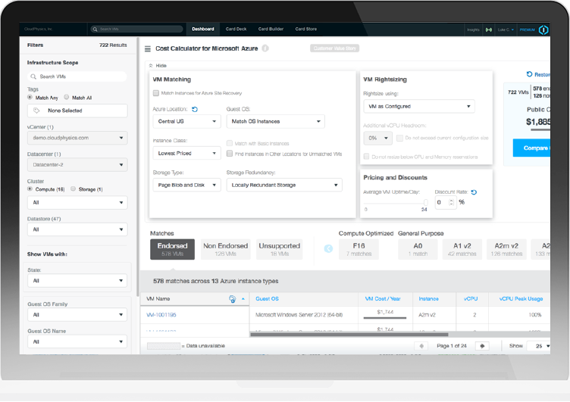Select the Match All tags radio button
Image resolution: width=570 pixels, height=402 pixels.
pos(67,98)
